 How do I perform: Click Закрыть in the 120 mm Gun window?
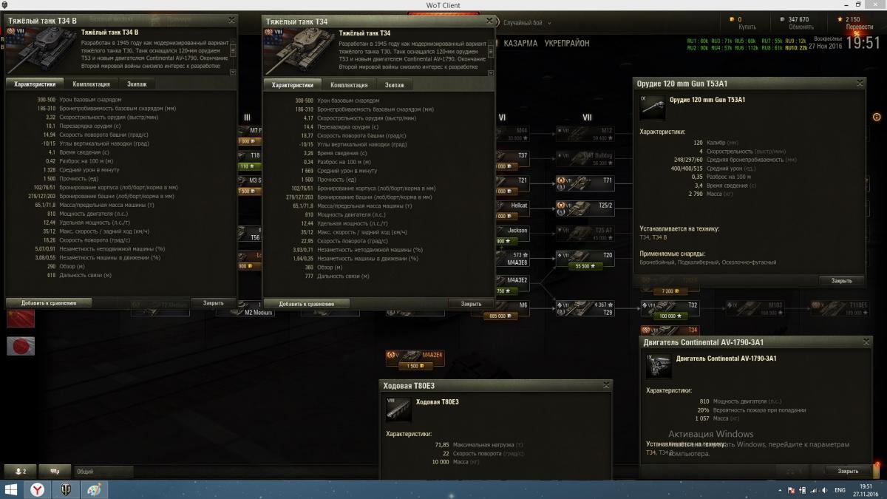(841, 281)
